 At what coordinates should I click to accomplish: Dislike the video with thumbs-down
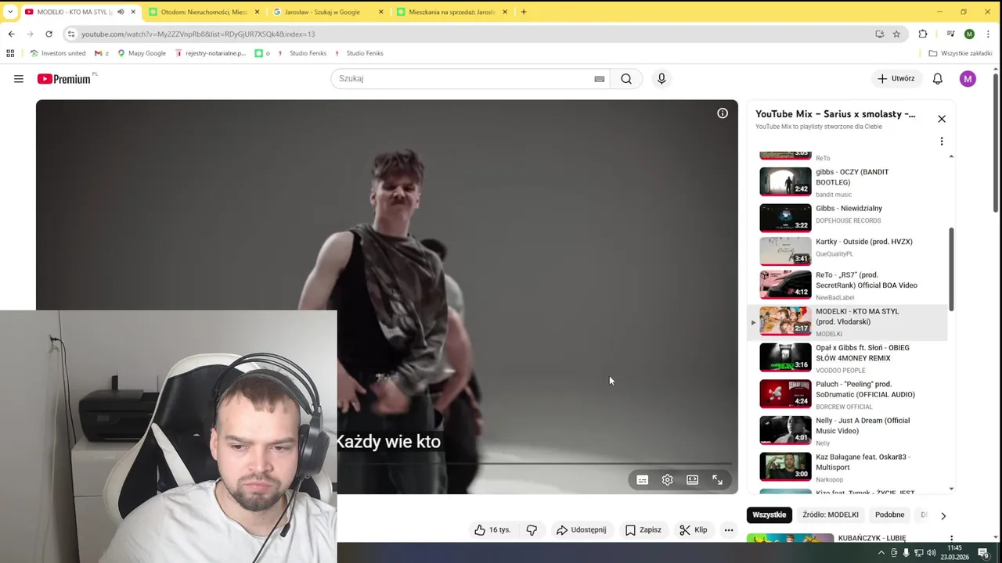[x=532, y=530]
